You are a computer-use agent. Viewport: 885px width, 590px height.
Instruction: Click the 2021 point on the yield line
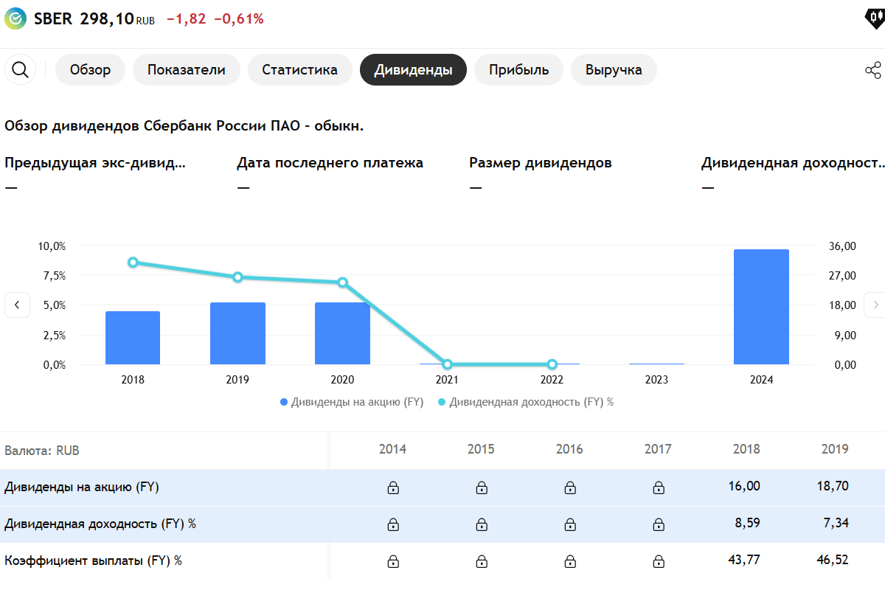pyautogui.click(x=446, y=364)
